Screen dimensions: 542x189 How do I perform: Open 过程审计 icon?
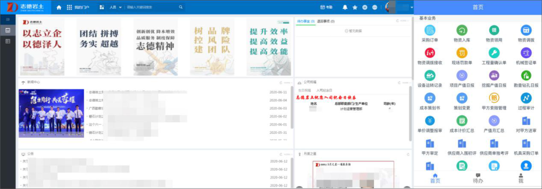526,98
